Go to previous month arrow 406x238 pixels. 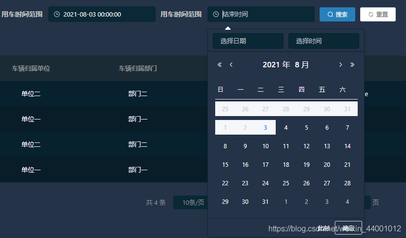click(231, 65)
